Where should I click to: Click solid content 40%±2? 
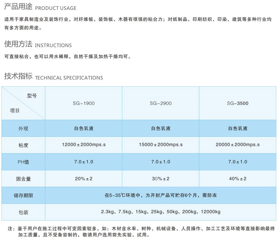tap(238, 178)
